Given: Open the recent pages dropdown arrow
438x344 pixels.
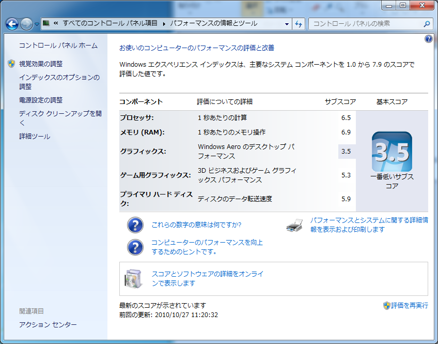Looking at the screenshot, I should click(x=37, y=24).
